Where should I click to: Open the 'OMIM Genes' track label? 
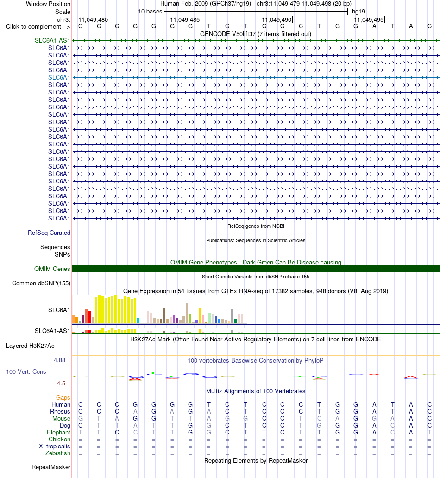(52, 269)
